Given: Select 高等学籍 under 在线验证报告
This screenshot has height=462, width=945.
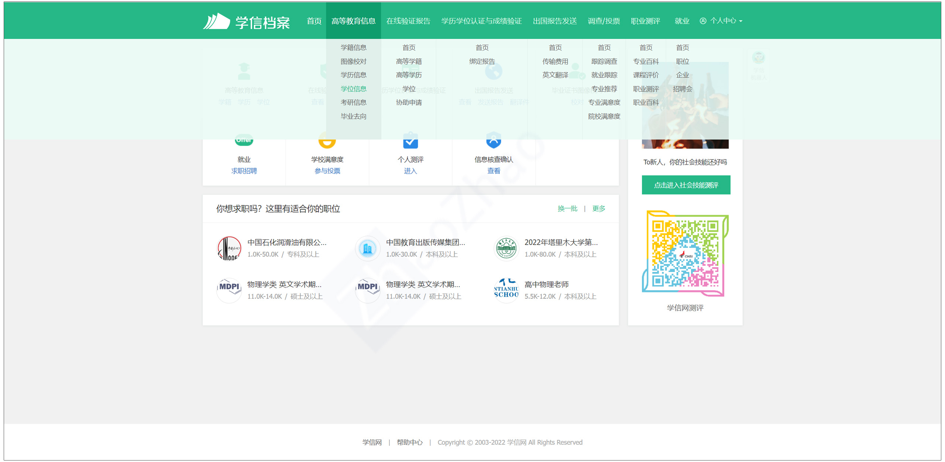Looking at the screenshot, I should (409, 62).
